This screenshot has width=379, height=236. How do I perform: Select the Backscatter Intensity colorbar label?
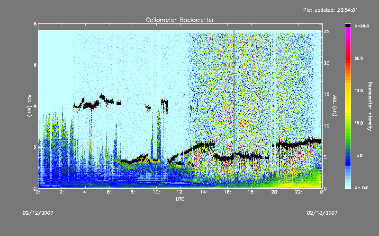click(370, 106)
